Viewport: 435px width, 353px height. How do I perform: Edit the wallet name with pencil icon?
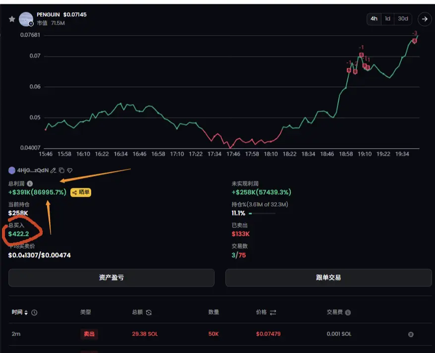[54, 170]
